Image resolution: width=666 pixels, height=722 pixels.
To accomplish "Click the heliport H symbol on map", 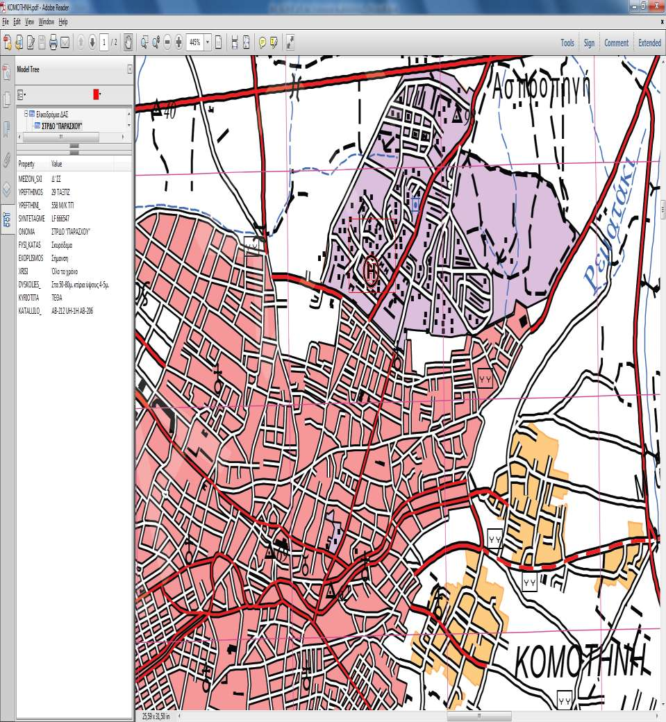I will click(372, 270).
